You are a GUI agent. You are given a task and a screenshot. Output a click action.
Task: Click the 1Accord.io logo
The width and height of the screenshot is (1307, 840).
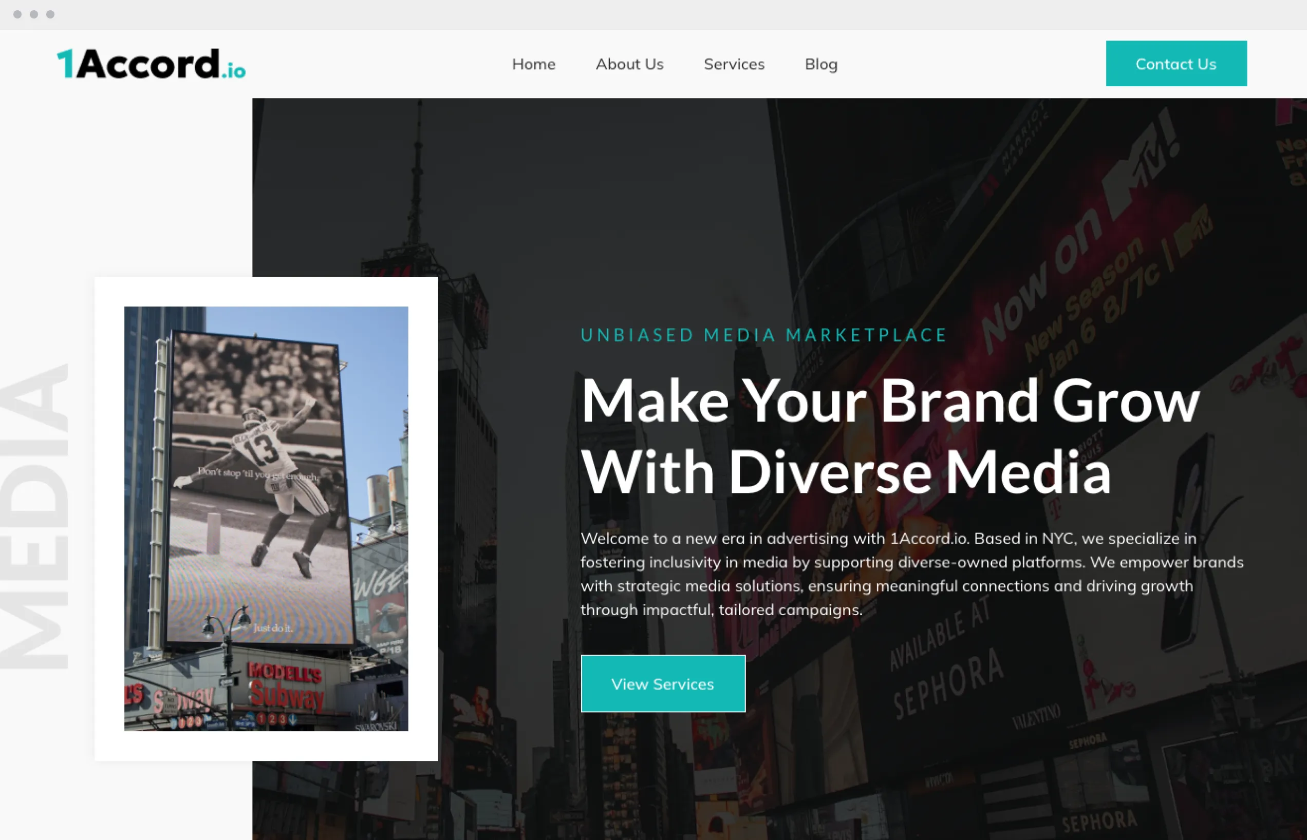(151, 64)
